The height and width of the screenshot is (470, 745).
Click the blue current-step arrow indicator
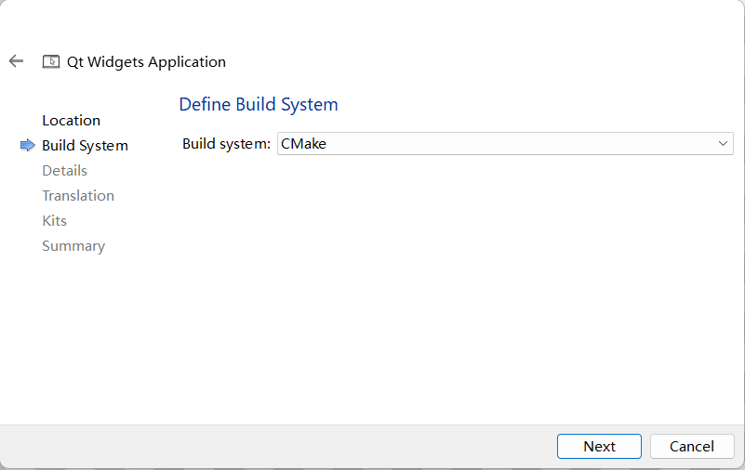pyautogui.click(x=28, y=145)
